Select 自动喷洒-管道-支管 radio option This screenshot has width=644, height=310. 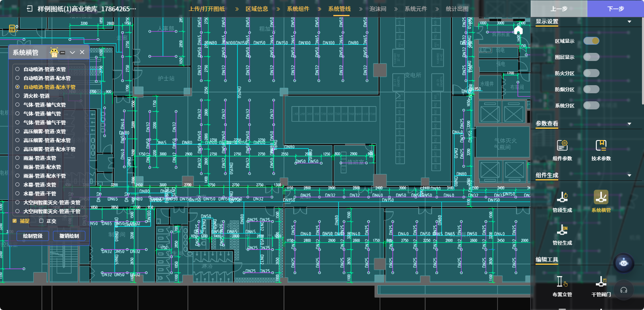pyautogui.click(x=17, y=69)
